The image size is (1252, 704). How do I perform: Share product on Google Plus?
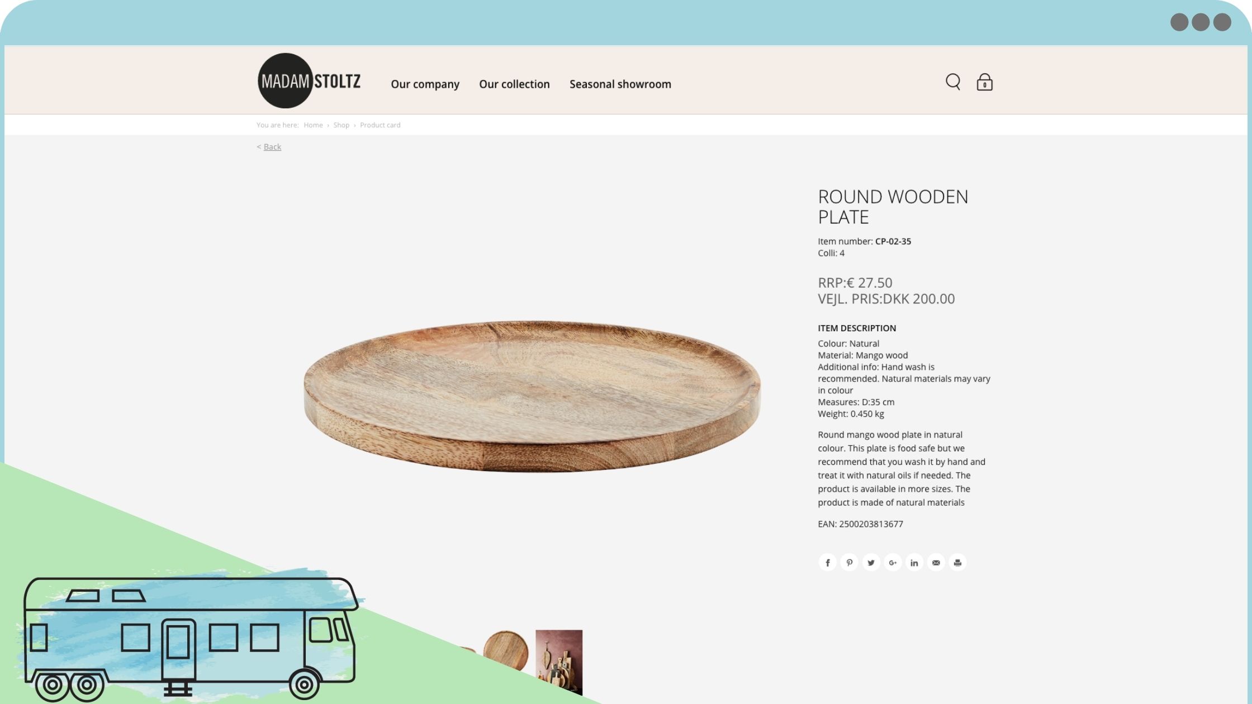(x=893, y=563)
